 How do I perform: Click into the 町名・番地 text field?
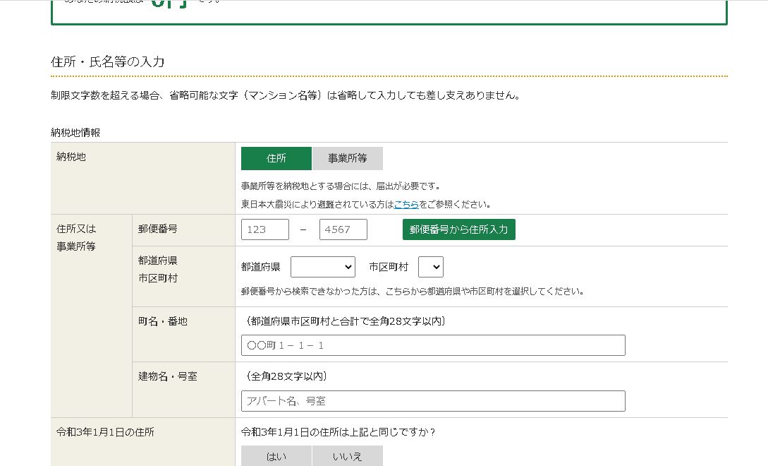tap(433, 345)
